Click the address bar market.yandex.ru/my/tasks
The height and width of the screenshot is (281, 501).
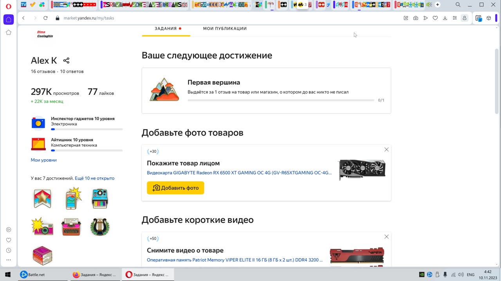click(89, 18)
